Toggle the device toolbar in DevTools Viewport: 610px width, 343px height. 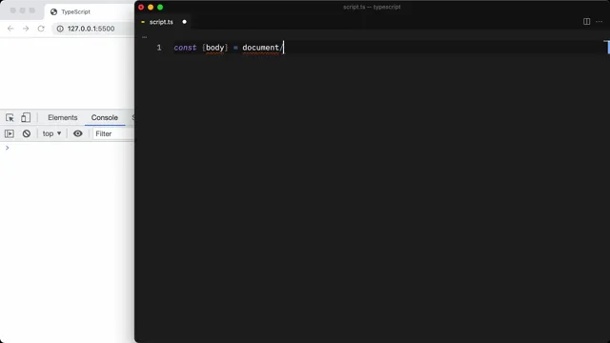click(x=26, y=117)
